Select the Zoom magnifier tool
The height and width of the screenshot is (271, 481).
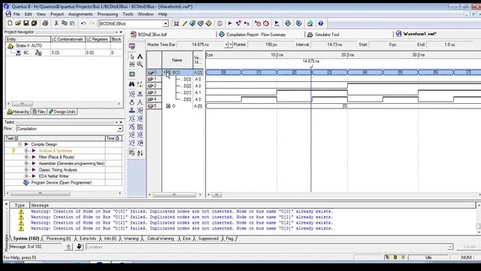(140, 65)
